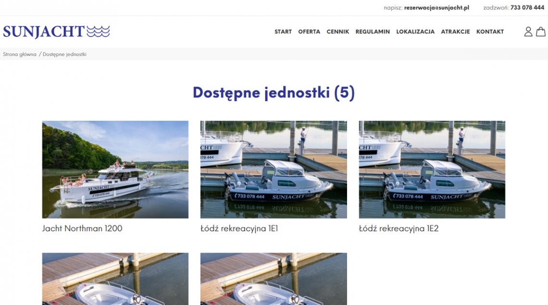Go to LOKALIZACJA page
548x305 pixels.
[x=415, y=31]
